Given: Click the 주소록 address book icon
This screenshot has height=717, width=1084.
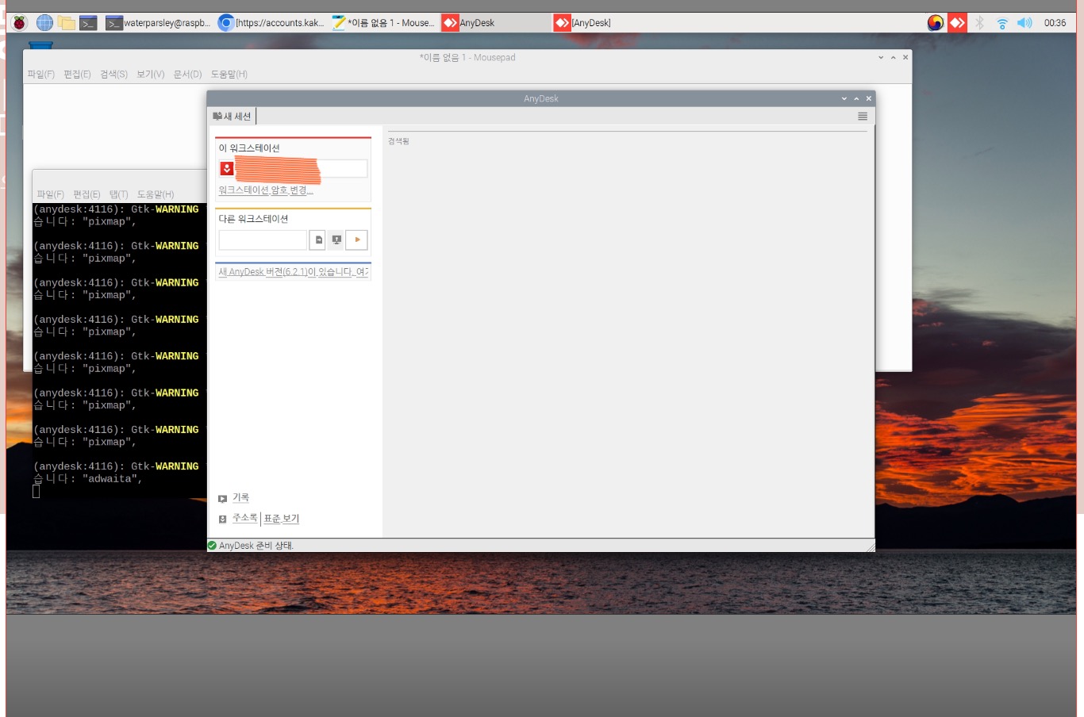Looking at the screenshot, I should (222, 519).
